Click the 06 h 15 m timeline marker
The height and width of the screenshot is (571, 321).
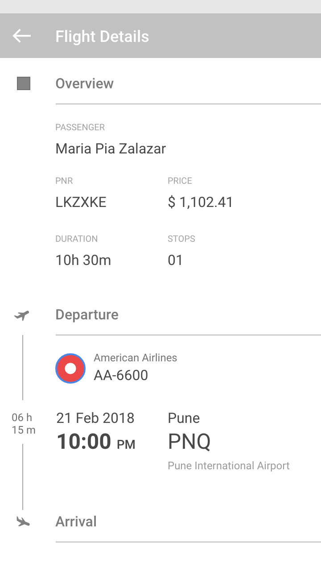pyautogui.click(x=23, y=424)
